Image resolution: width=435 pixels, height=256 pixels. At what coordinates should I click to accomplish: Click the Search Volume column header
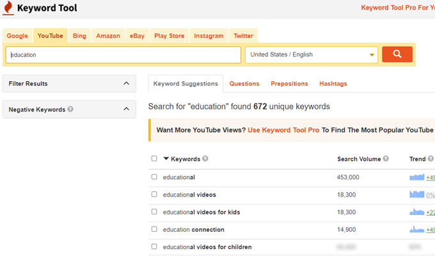[x=359, y=159]
